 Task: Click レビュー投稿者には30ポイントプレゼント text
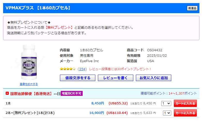[x=120, y=69]
